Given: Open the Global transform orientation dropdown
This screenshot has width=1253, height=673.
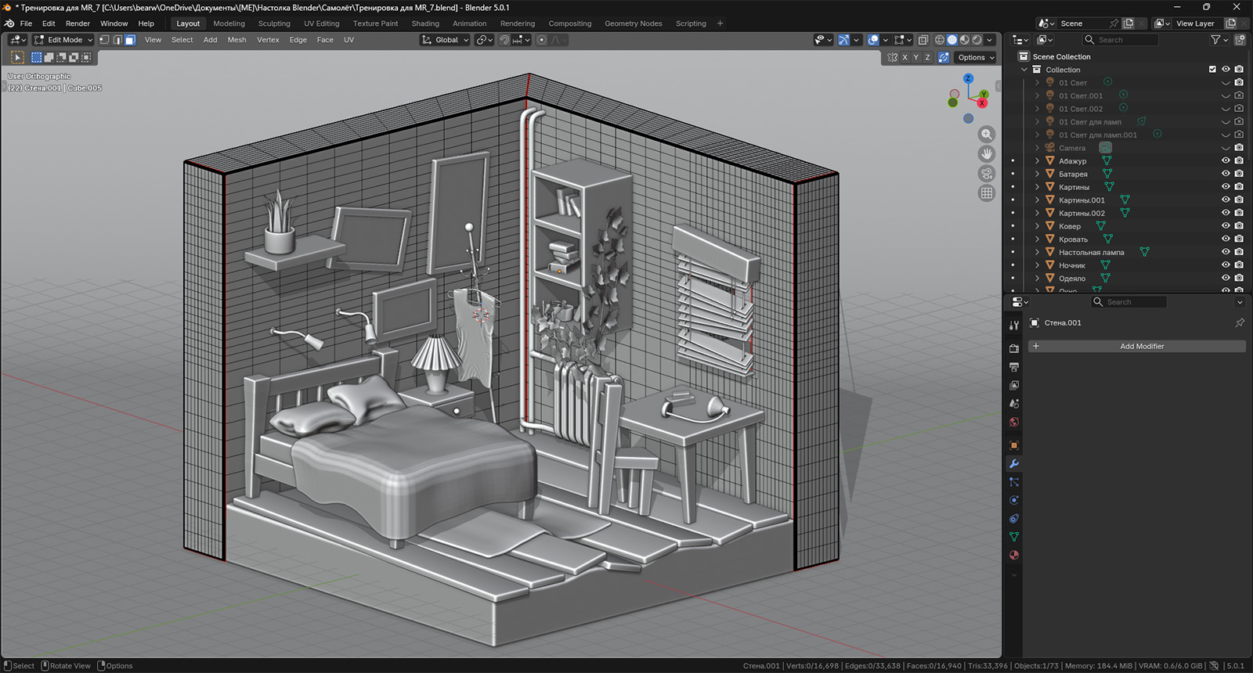Looking at the screenshot, I should [445, 40].
